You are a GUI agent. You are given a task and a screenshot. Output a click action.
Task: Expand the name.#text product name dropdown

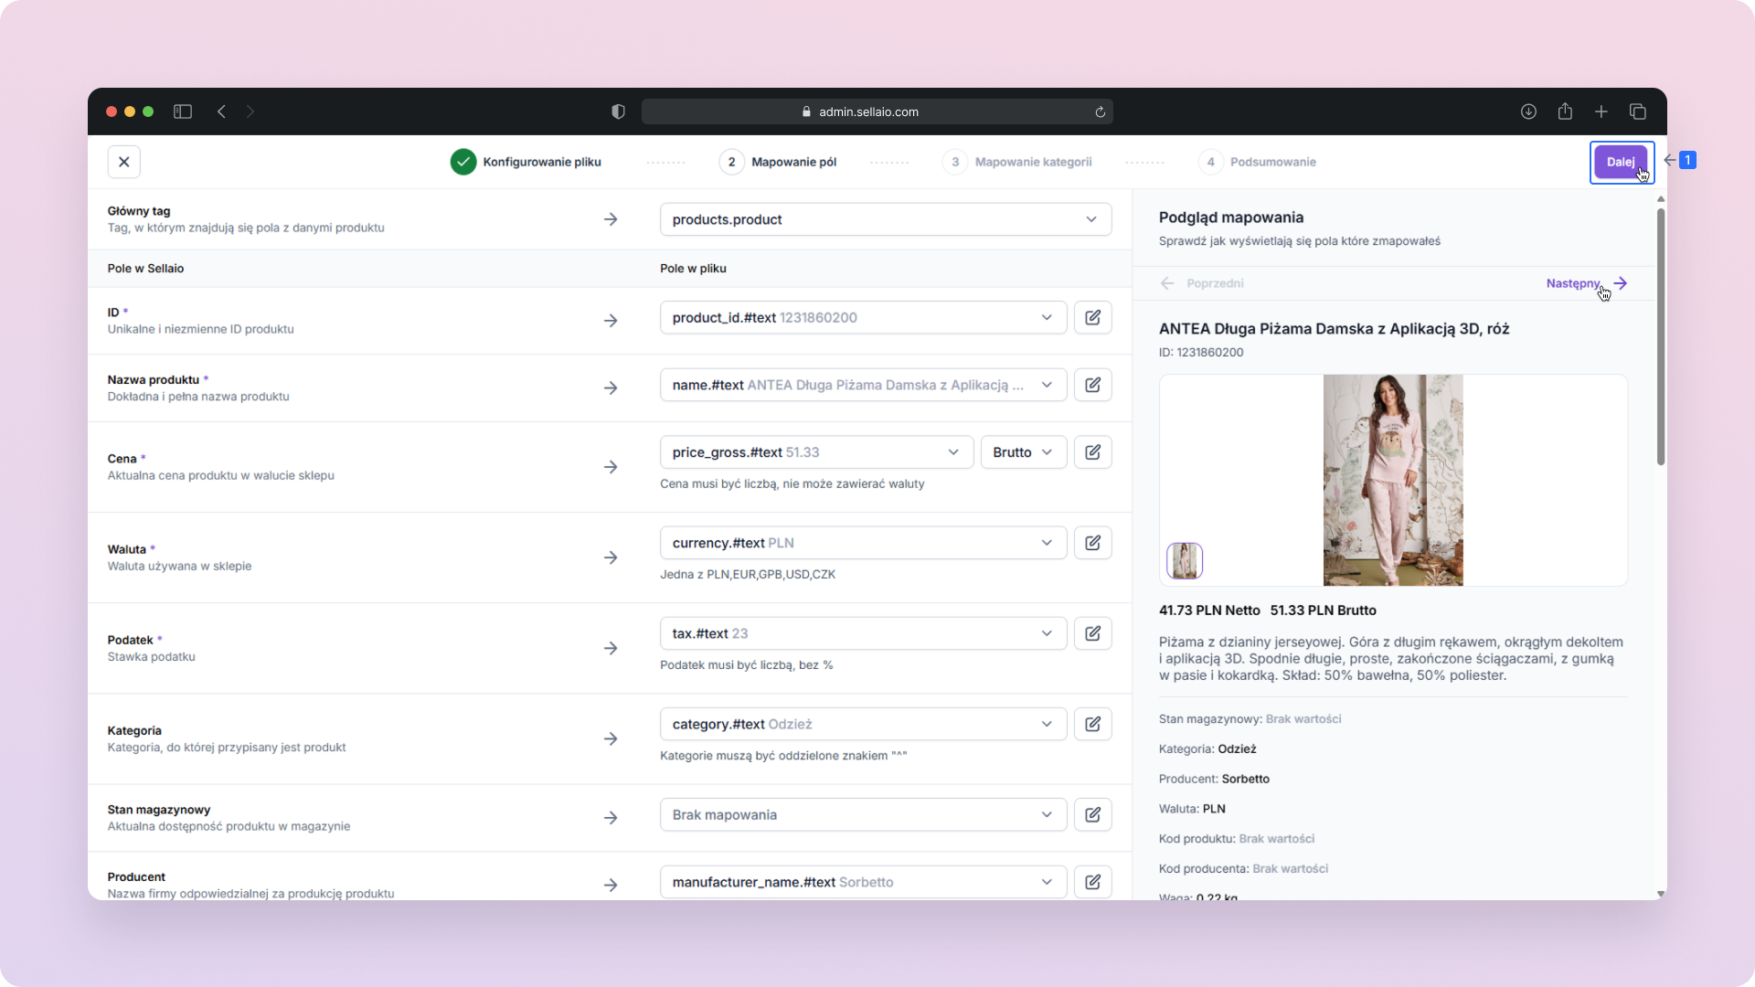pos(863,385)
